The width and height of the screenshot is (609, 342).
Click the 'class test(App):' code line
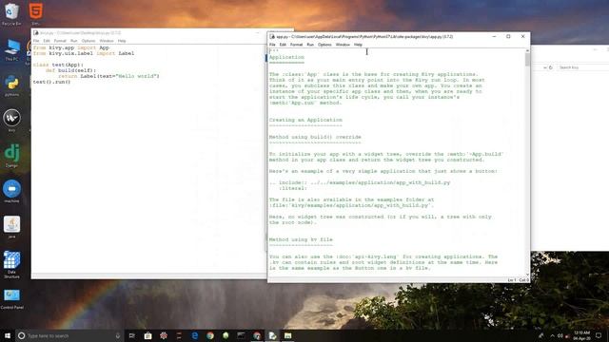pyautogui.click(x=58, y=65)
